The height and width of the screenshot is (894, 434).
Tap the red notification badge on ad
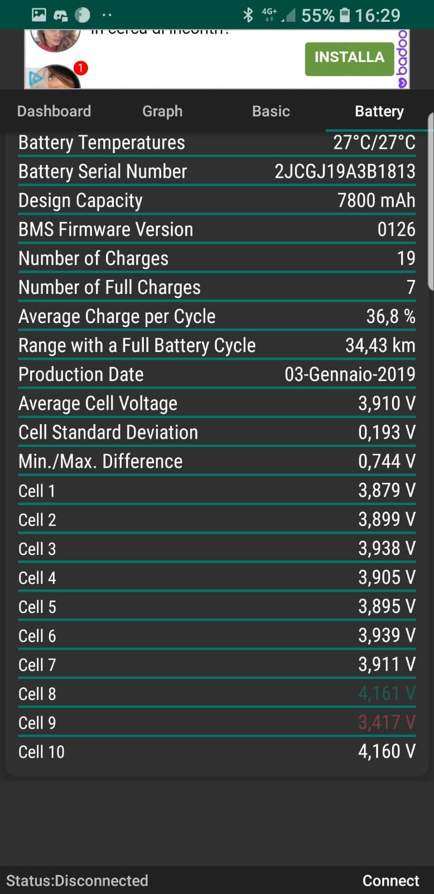point(81,68)
